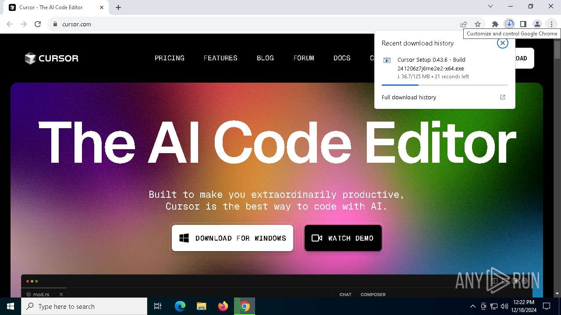Screen dimensions: 561x315
Task: Click the Full download history link
Action: (x=409, y=97)
